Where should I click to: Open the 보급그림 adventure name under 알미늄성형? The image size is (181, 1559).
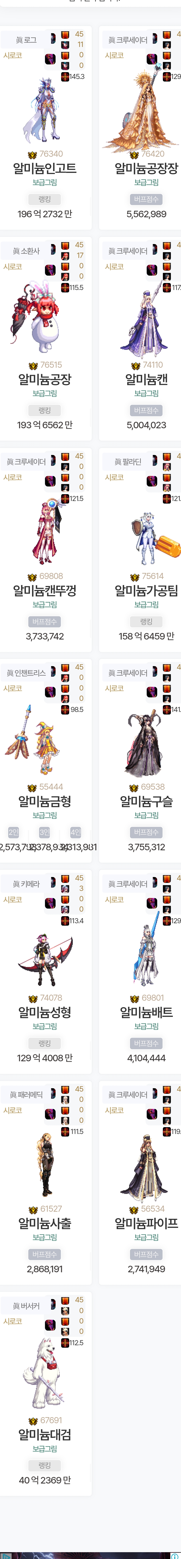(45, 1026)
